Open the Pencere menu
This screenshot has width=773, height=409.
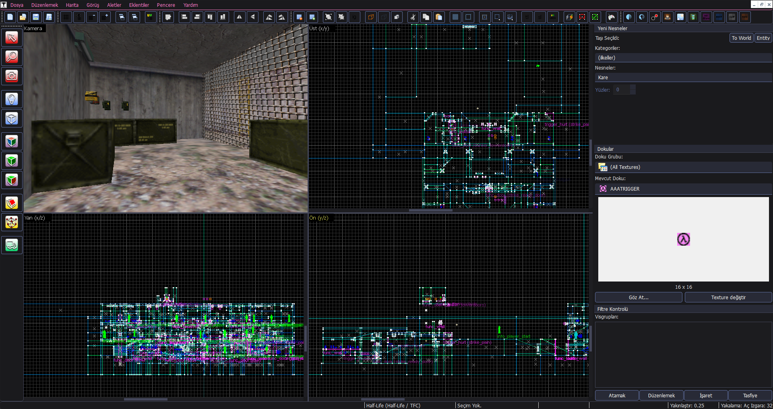(166, 5)
